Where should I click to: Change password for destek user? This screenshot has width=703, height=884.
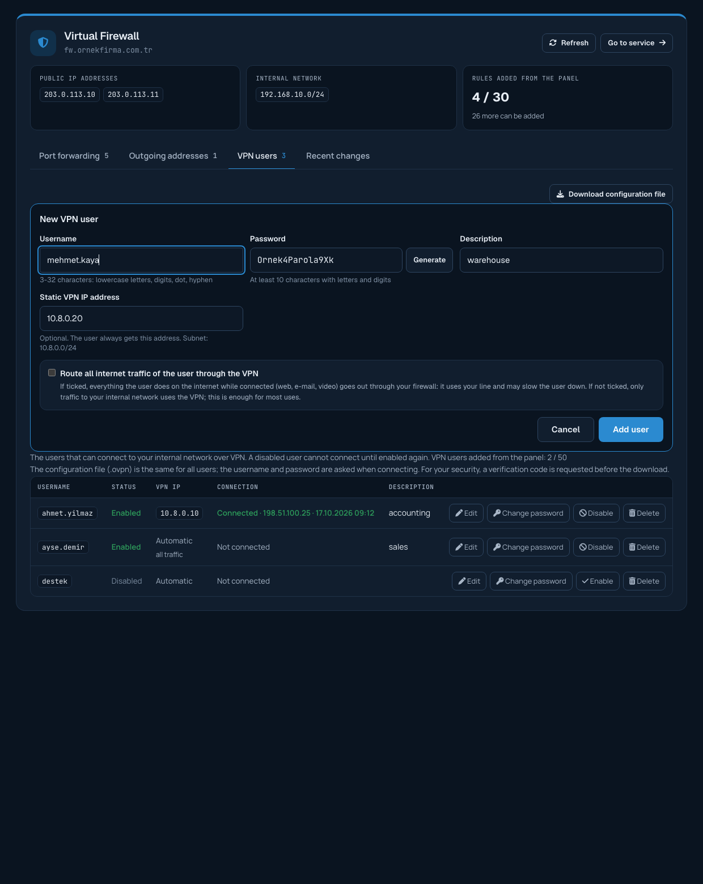click(531, 581)
